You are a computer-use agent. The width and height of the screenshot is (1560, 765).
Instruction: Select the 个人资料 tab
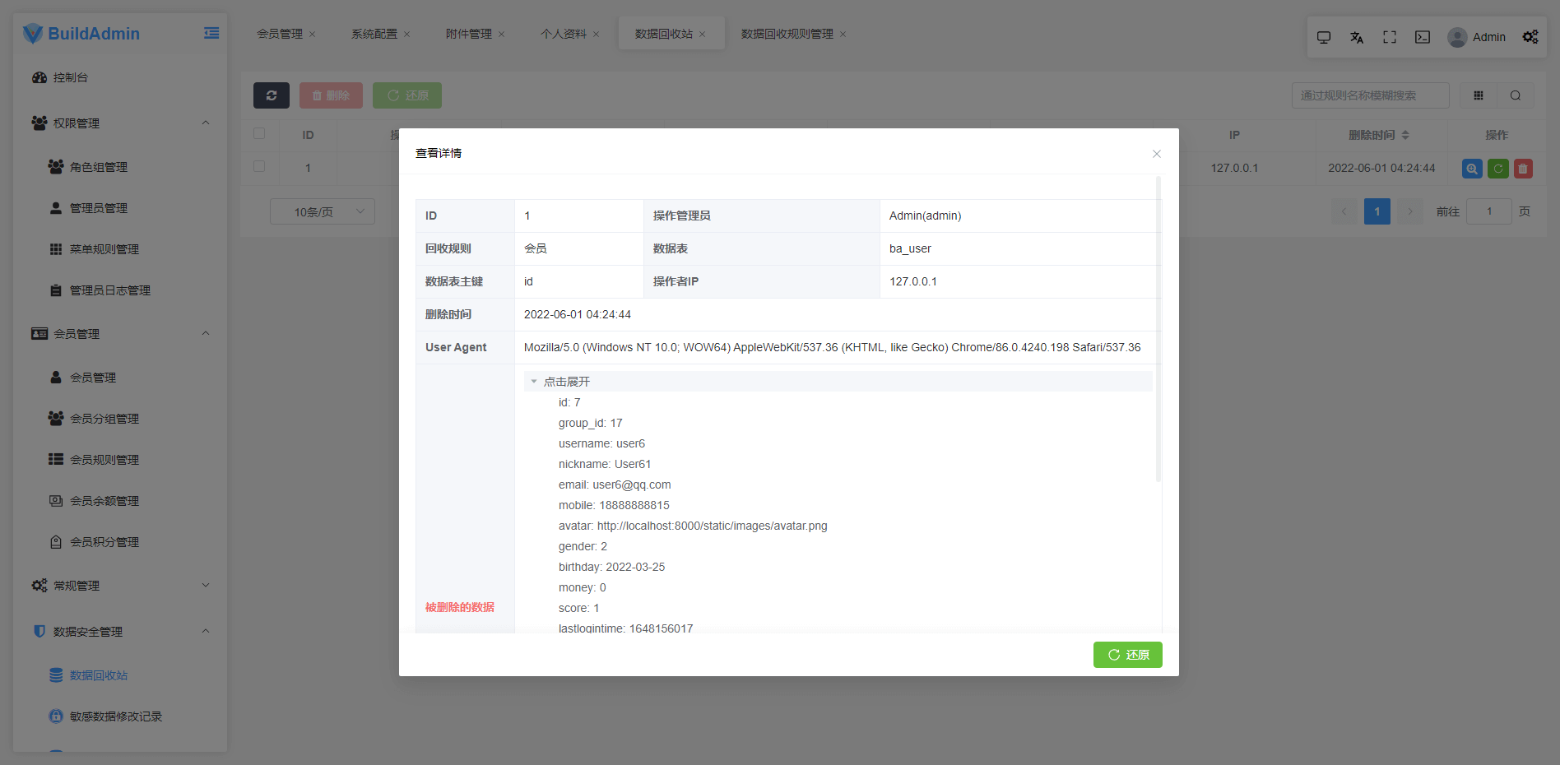pos(565,34)
